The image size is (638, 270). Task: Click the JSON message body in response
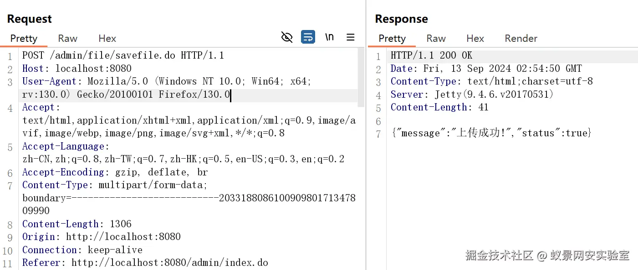pyautogui.click(x=491, y=133)
